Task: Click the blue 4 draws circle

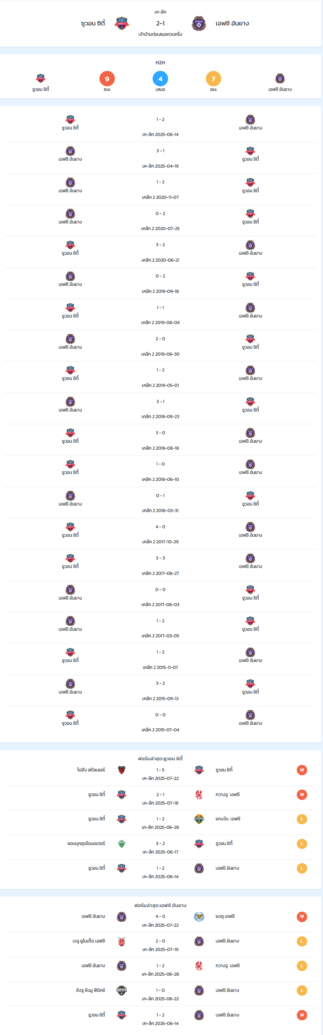Action: 160,79
